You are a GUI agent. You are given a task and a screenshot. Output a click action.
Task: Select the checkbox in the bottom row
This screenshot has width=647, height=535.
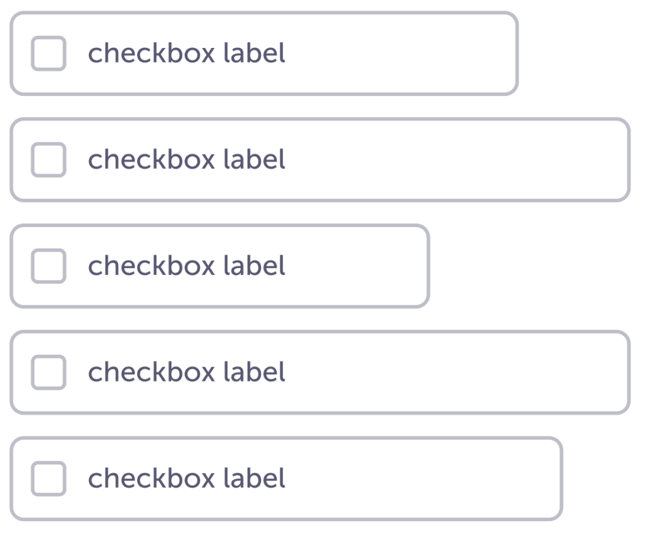pos(49,478)
